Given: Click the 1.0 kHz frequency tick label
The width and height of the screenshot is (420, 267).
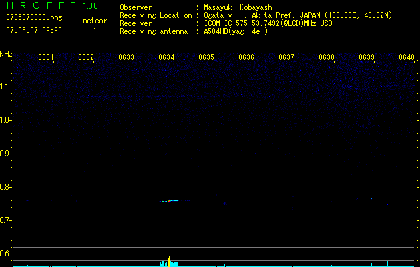Looking at the screenshot, I should click(x=5, y=120).
